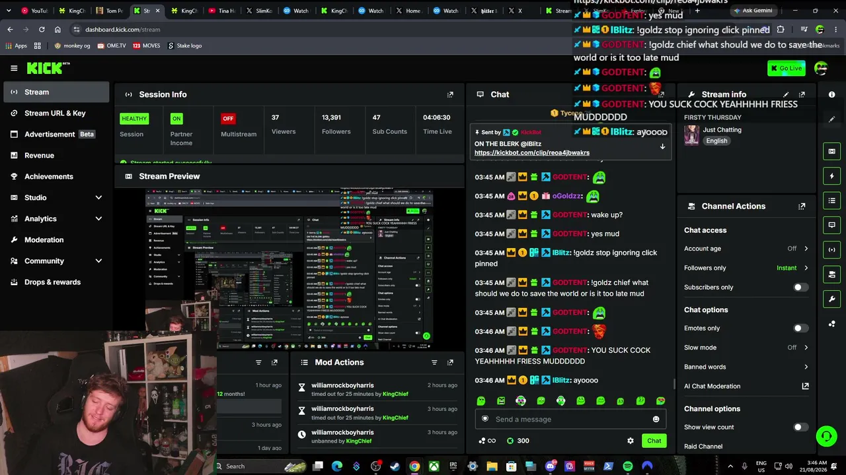Toggle the wrench icon in right sidebar
The image size is (846, 475).
[x=831, y=299]
